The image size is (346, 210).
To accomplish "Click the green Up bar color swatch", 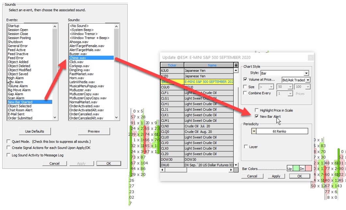I will click(296, 169).
